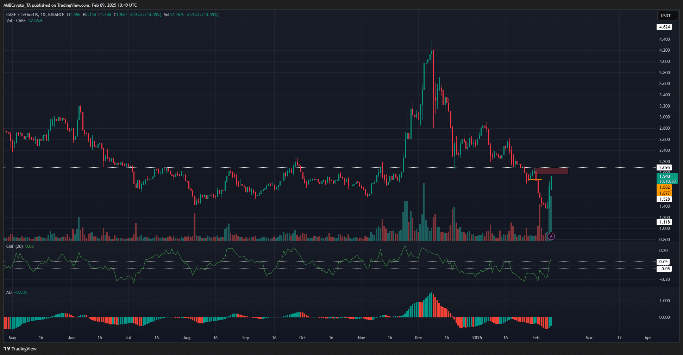Image resolution: width=683 pixels, height=355 pixels.
Task: Click the AMBCrypto_TA published header text
Action: (70, 5)
